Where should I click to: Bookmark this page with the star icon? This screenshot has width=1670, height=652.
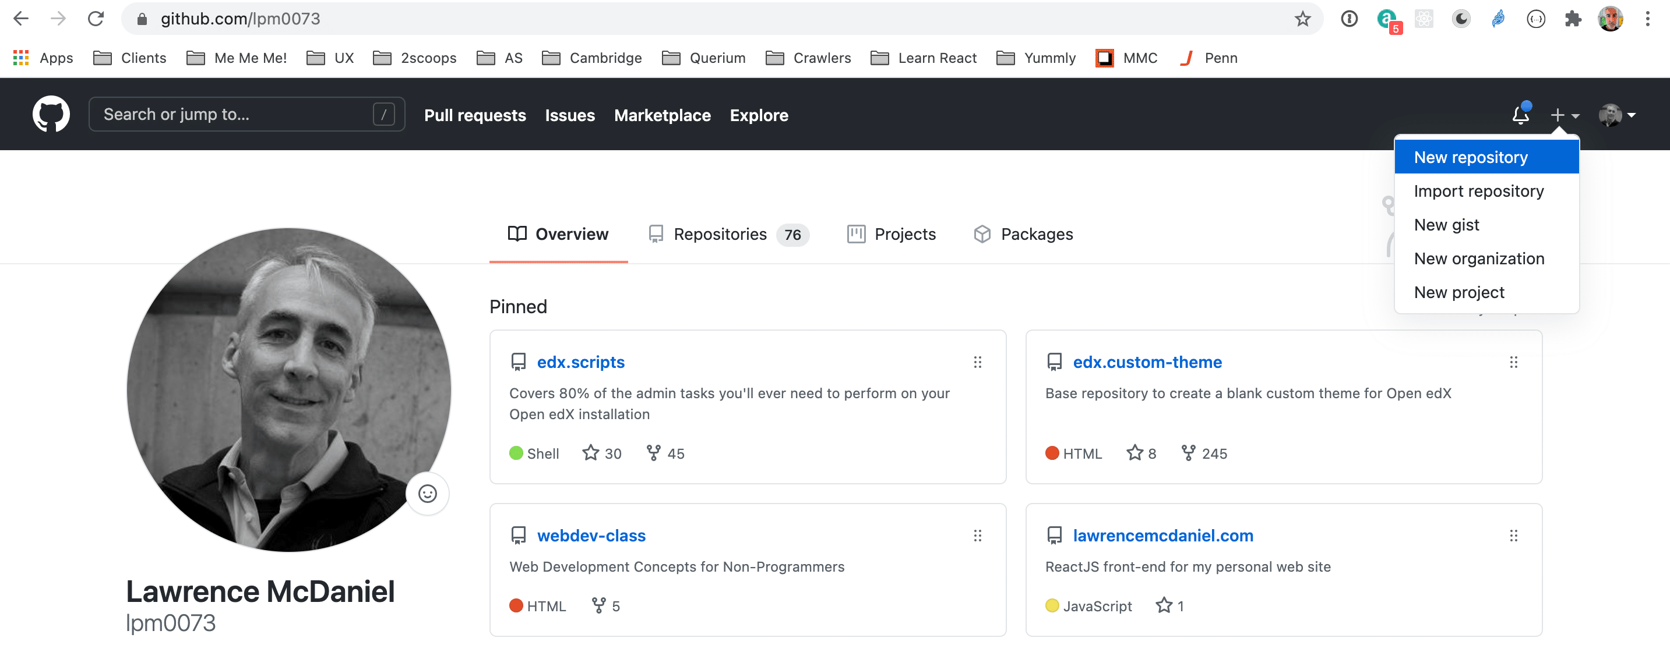(1302, 19)
